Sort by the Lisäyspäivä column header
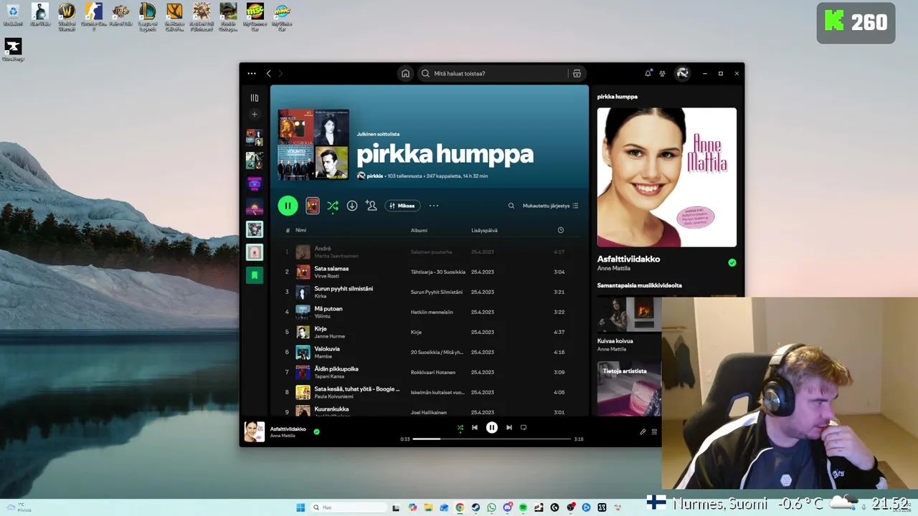The image size is (918, 516). click(484, 230)
